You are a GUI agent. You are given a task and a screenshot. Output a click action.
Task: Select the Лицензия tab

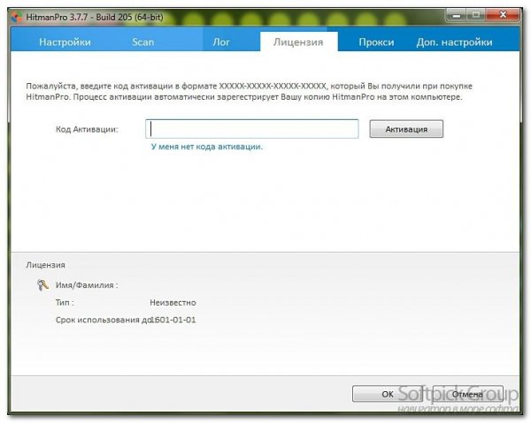pyautogui.click(x=298, y=42)
